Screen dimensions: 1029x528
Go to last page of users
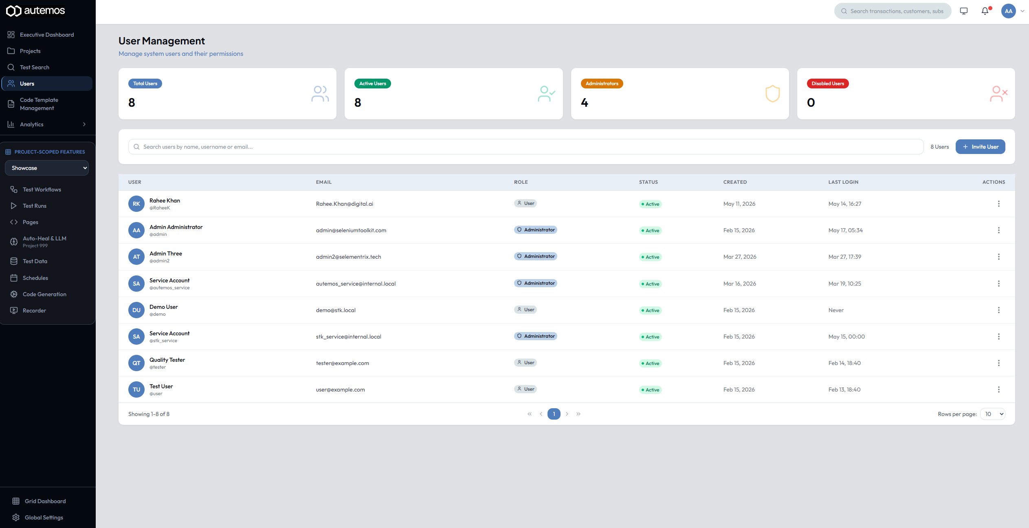tap(578, 414)
